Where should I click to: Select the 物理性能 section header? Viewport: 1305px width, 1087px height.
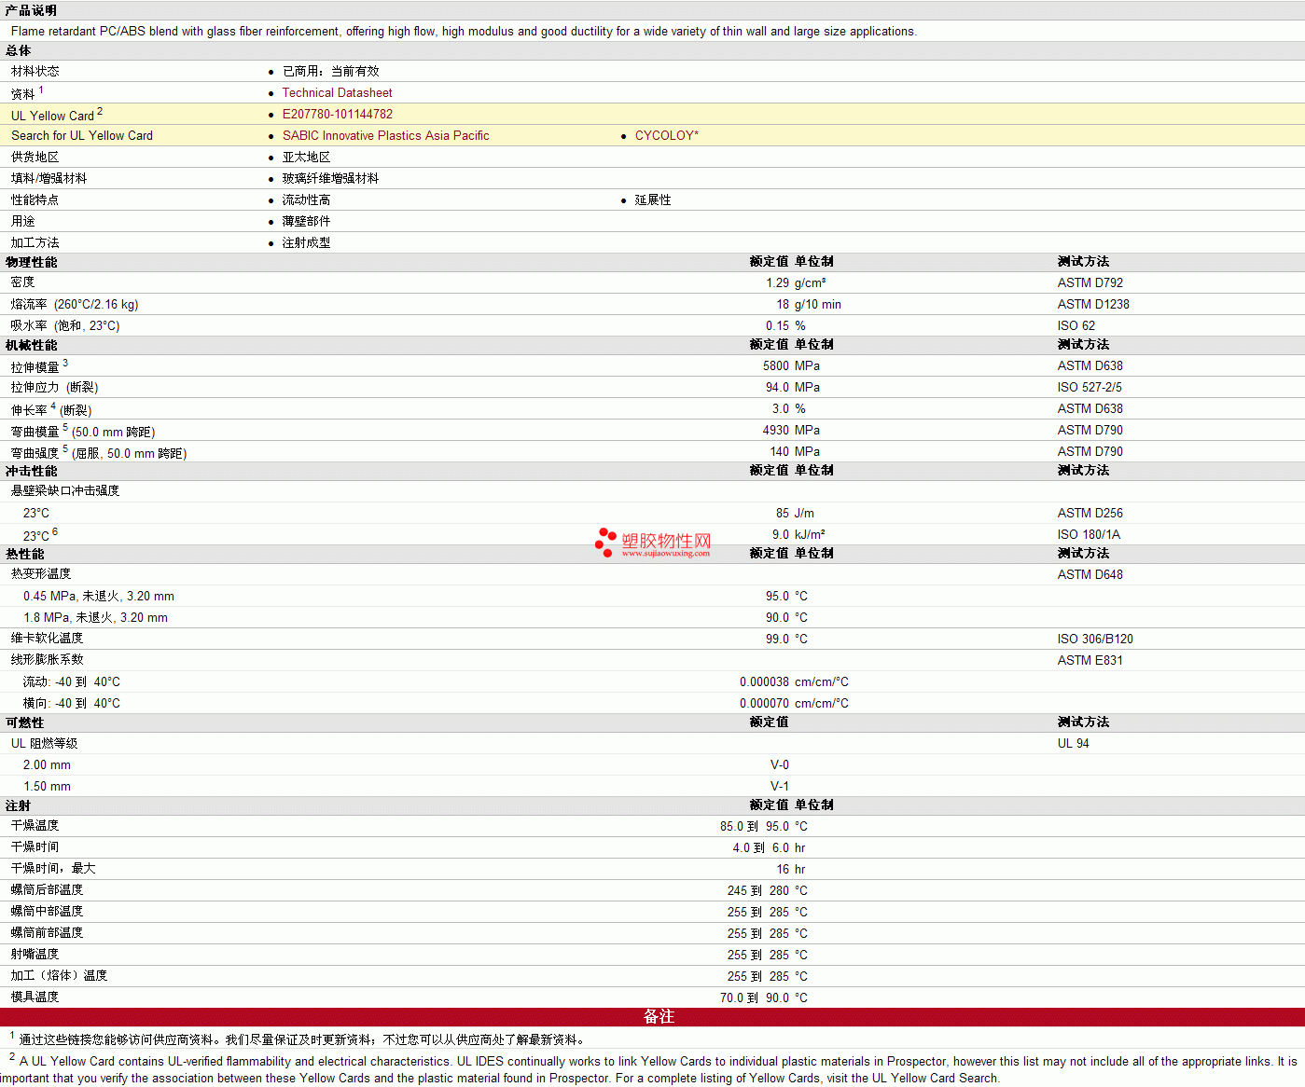[32, 262]
